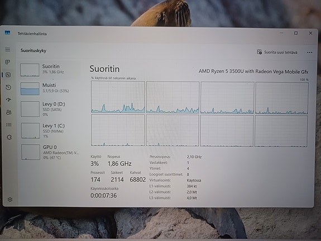Select the Performance page icon
The height and width of the screenshot is (241, 321).
[8, 75]
